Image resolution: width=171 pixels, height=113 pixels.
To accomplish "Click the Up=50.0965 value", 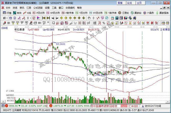I will coord(48,29).
